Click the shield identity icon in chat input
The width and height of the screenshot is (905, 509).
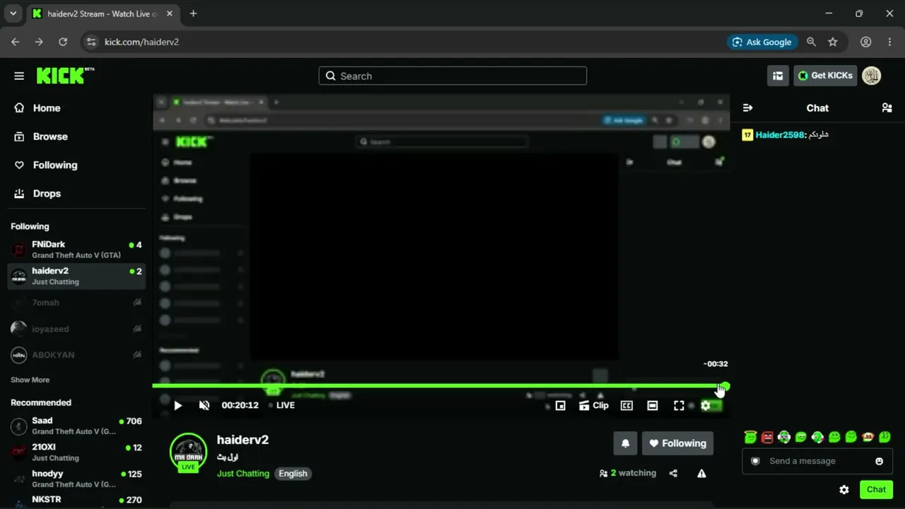755,461
